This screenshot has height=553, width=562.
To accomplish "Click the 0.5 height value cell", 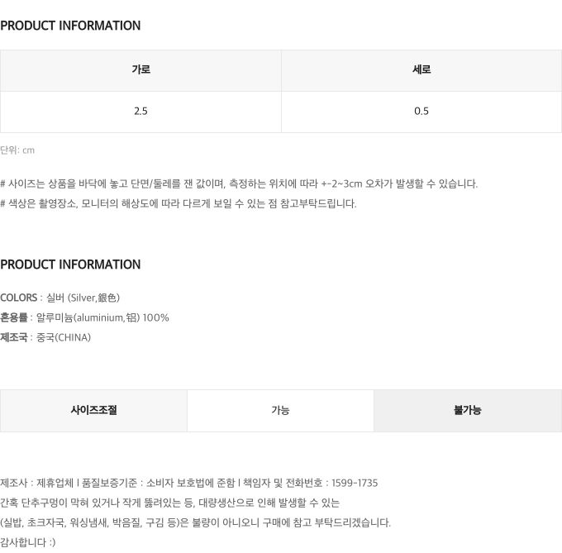I will coord(421,112).
